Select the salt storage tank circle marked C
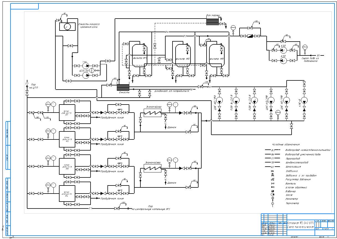Image resolution: width=337 pixels, height=239 pixels. coord(67,27)
